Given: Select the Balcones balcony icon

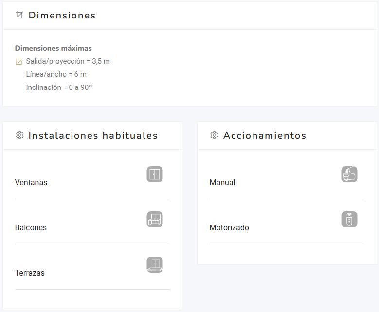Looking at the screenshot, I should [155, 220].
